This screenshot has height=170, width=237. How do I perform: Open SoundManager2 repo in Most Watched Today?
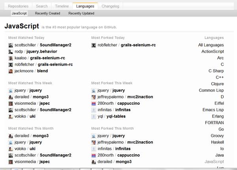pos(55,45)
